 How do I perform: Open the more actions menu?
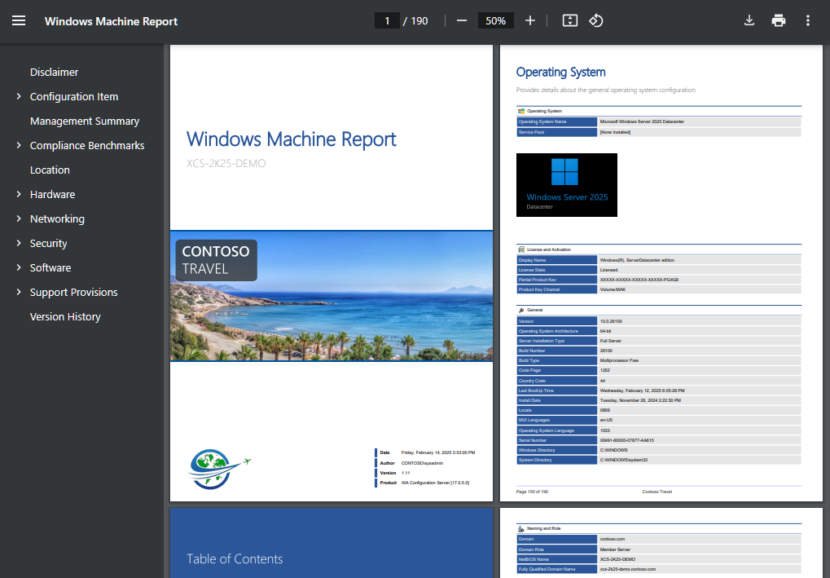point(808,20)
